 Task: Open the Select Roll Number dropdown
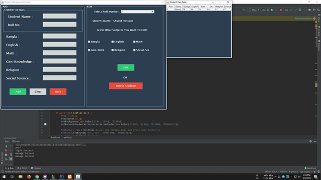coord(137,11)
